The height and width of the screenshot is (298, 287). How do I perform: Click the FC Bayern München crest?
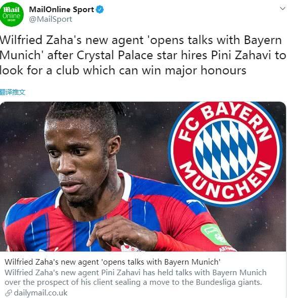226,153
